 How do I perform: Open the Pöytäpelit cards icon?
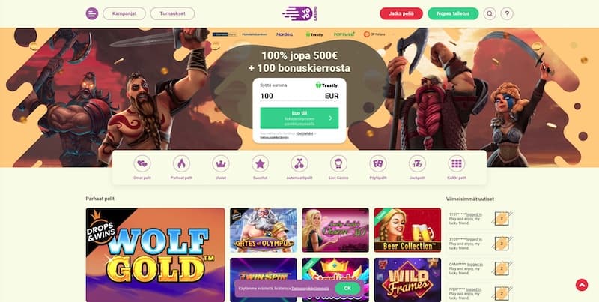pyautogui.click(x=378, y=163)
